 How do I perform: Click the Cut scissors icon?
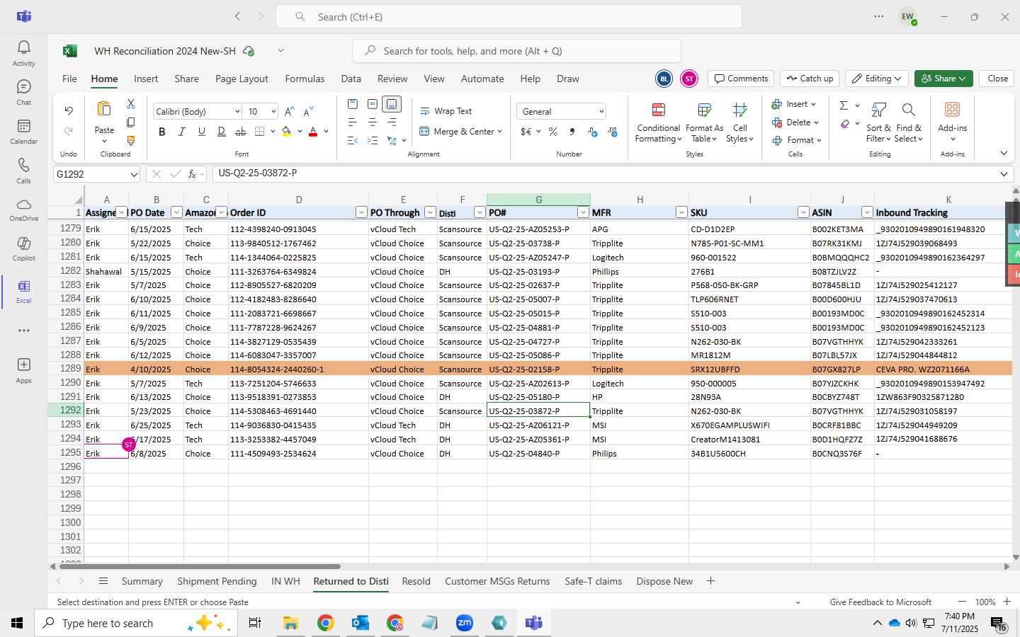coord(131,104)
